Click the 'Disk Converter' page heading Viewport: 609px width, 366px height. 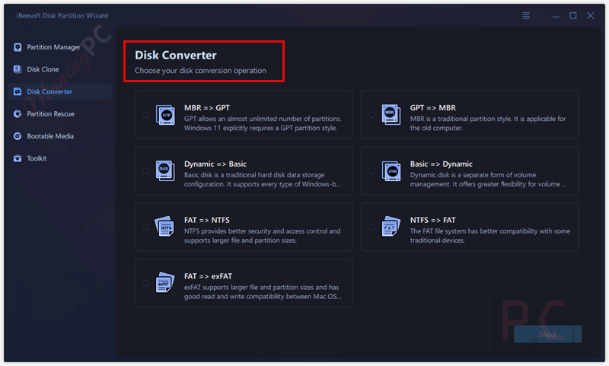coord(176,55)
